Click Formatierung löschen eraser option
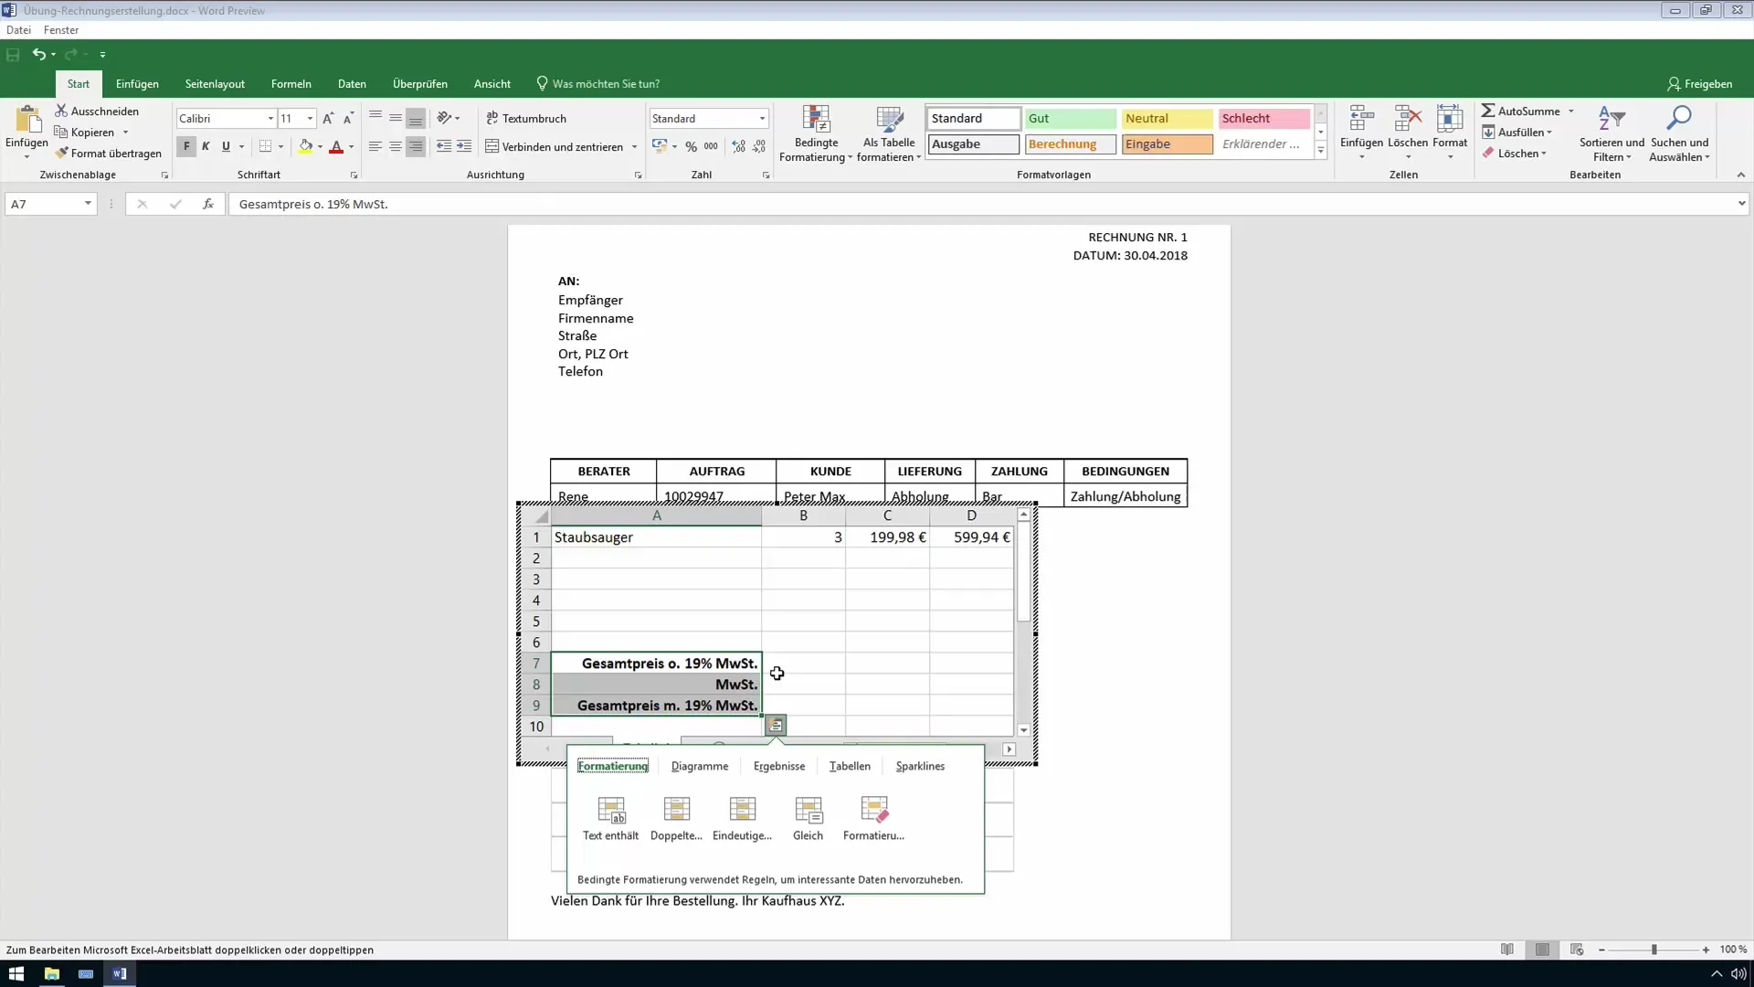Viewport: 1754px width, 987px height. [x=874, y=818]
